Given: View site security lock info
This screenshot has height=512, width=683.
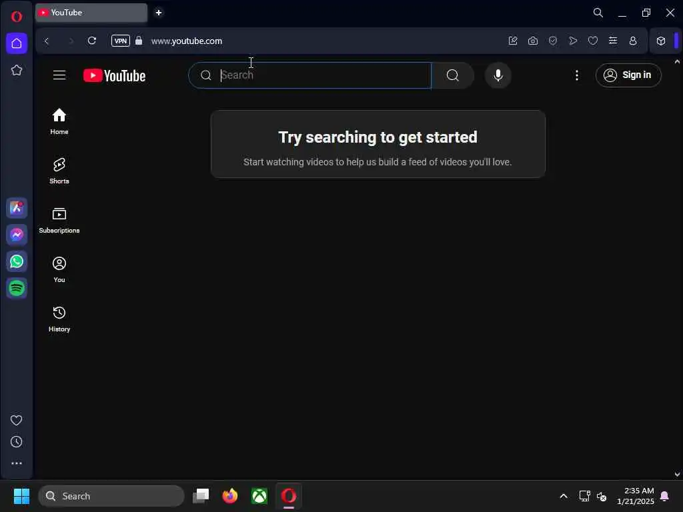Looking at the screenshot, I should (x=139, y=41).
